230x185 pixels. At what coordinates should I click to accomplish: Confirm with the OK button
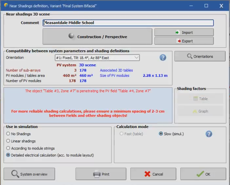click(x=203, y=174)
